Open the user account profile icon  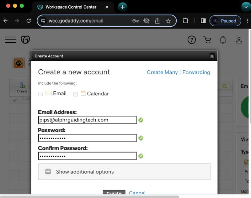coord(239,40)
